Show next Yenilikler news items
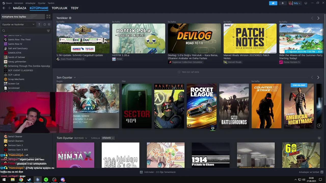Viewport: 326px width, 183px height. pyautogui.click(x=318, y=18)
